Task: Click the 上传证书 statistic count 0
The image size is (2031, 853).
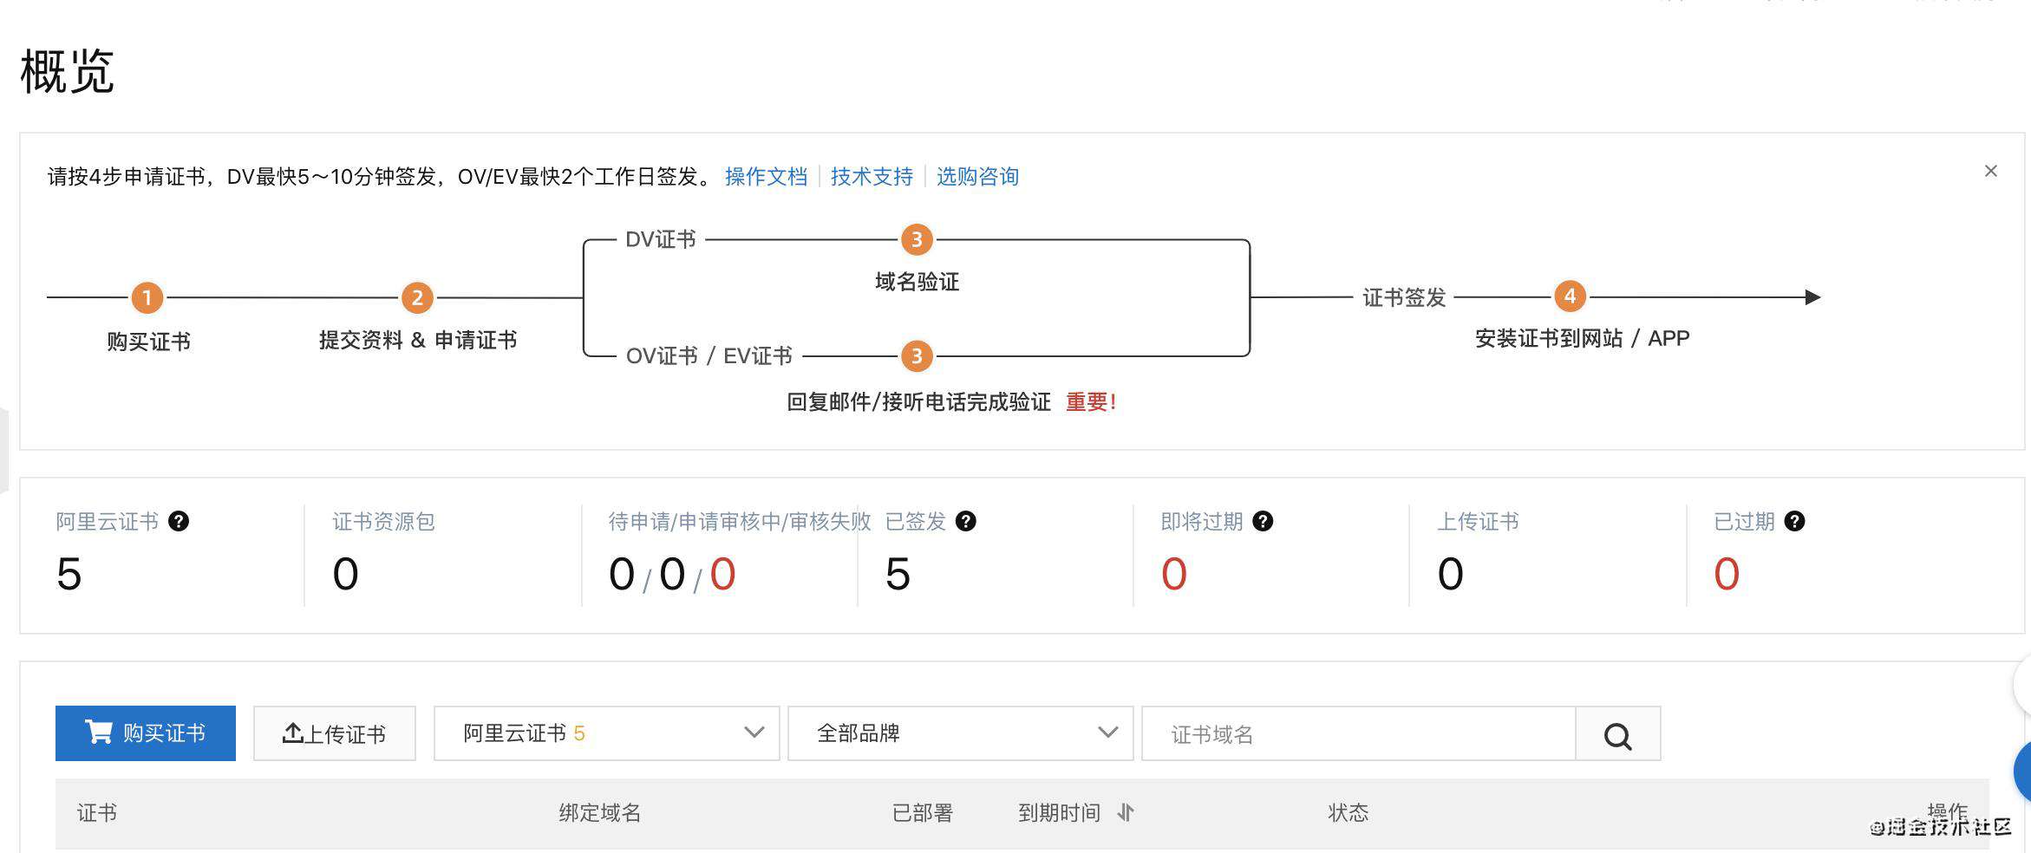Action: pos(1451,574)
